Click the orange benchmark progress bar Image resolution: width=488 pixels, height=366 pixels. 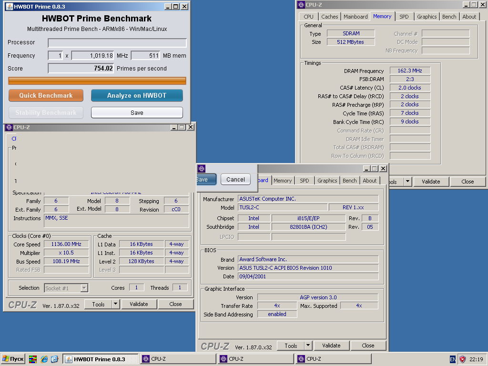pyautogui.click(x=97, y=81)
